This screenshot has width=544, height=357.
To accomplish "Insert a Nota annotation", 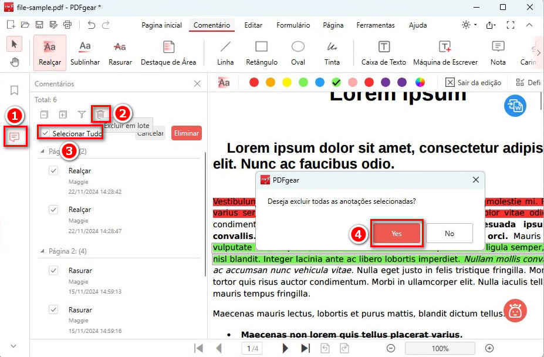I will pyautogui.click(x=498, y=53).
